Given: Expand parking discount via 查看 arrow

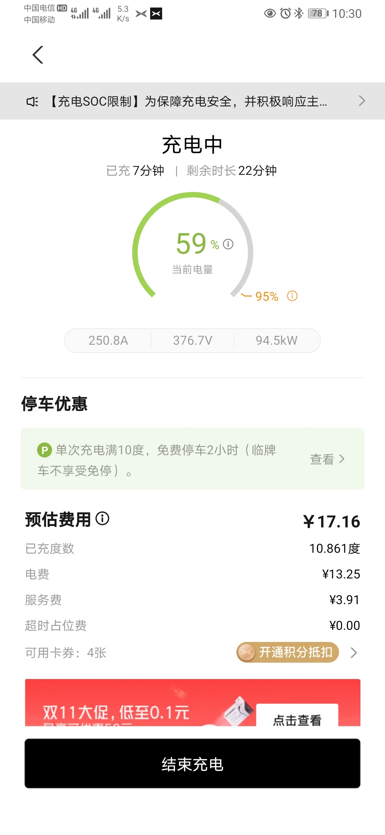Looking at the screenshot, I should [x=328, y=459].
